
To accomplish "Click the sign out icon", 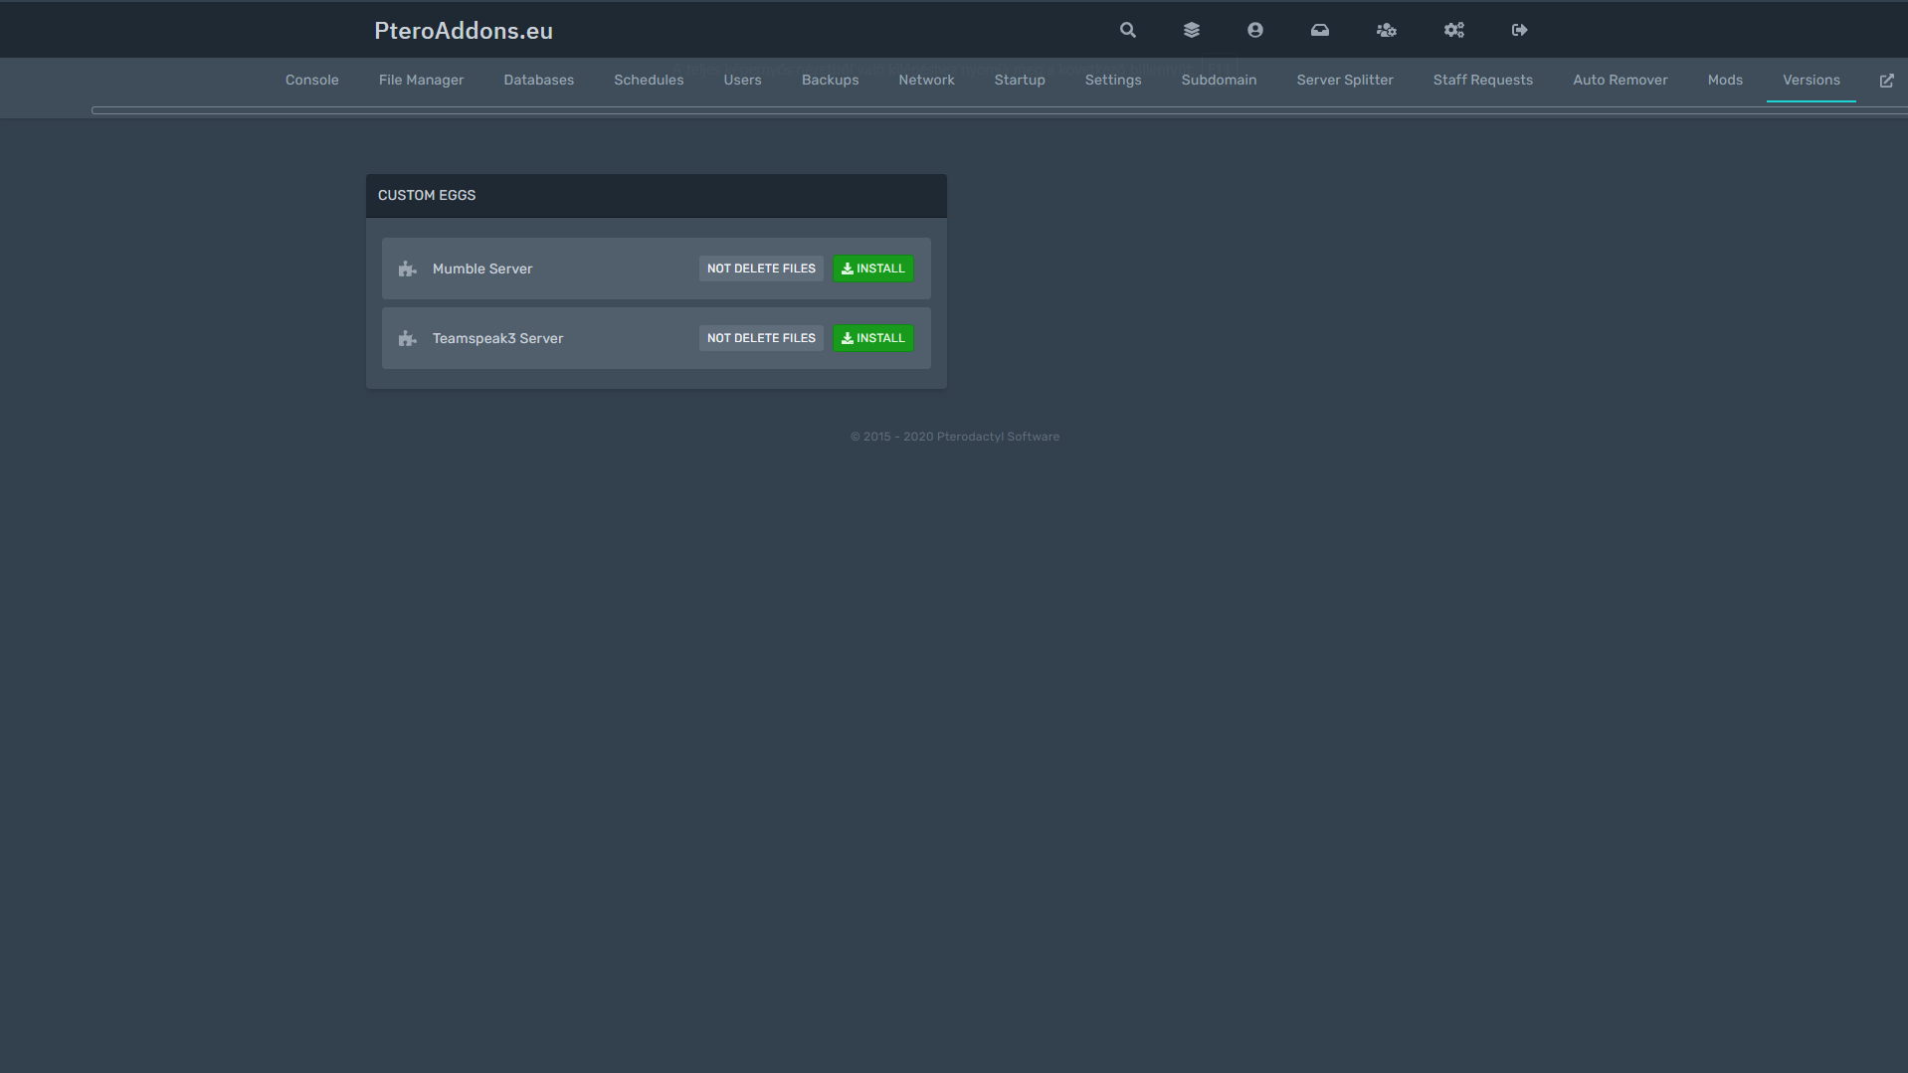I will (1519, 30).
